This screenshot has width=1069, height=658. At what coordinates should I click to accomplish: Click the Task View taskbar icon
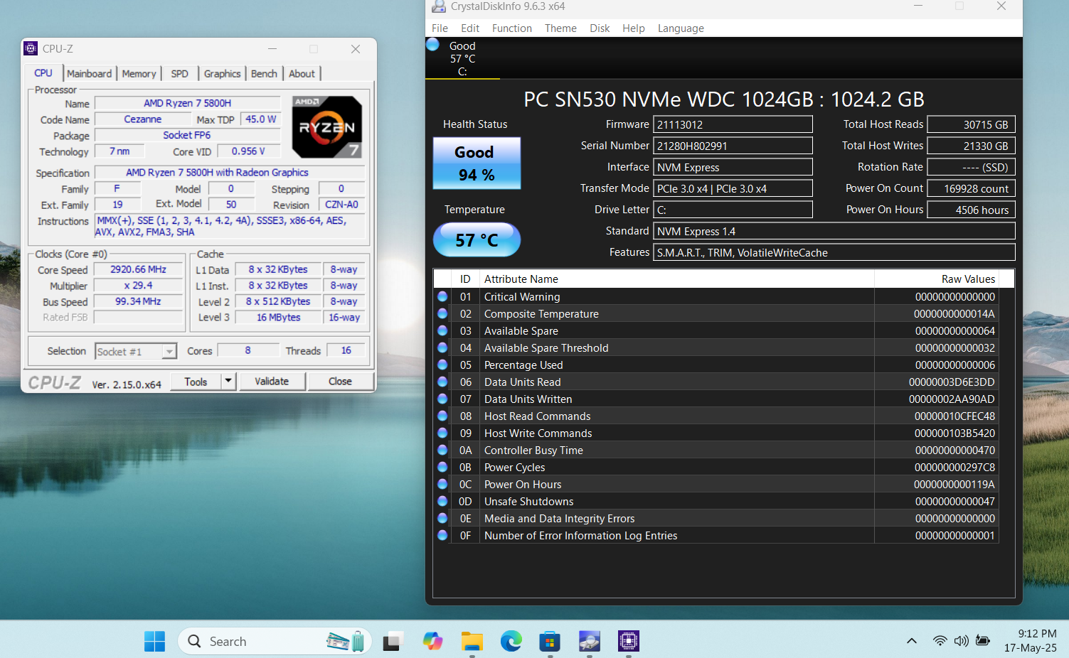click(x=393, y=641)
